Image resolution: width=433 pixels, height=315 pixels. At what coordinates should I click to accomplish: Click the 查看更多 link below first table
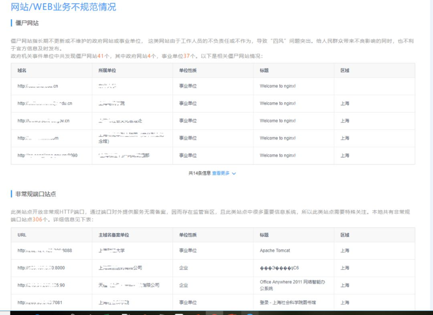[x=221, y=173]
